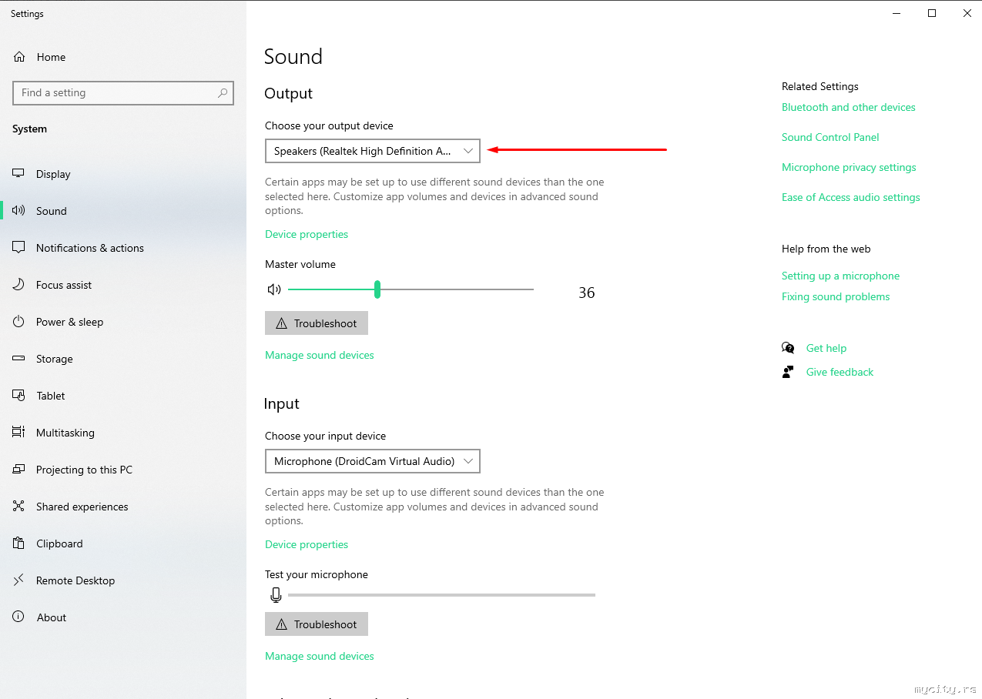Click the Focus assist moon icon
982x699 pixels.
tap(19, 285)
